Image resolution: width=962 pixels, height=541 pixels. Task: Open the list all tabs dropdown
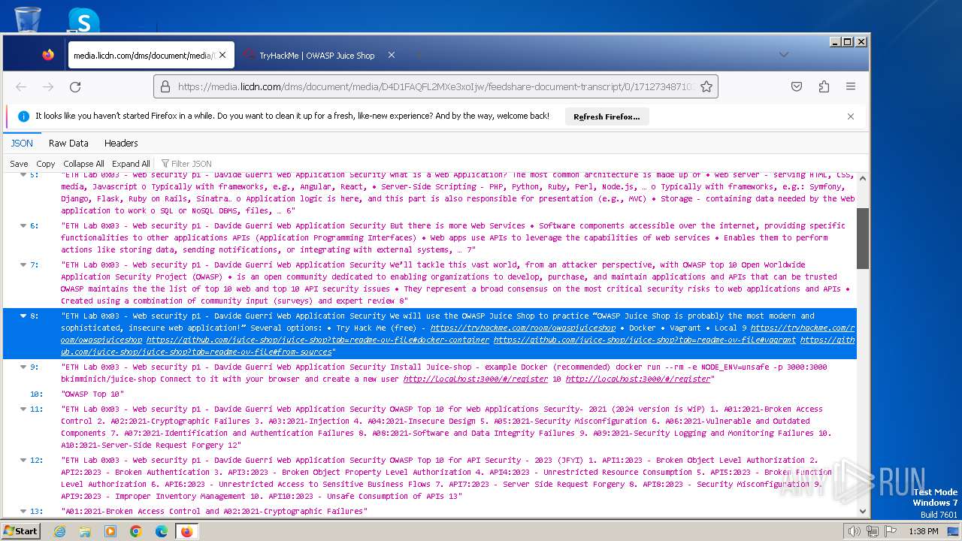click(x=783, y=55)
